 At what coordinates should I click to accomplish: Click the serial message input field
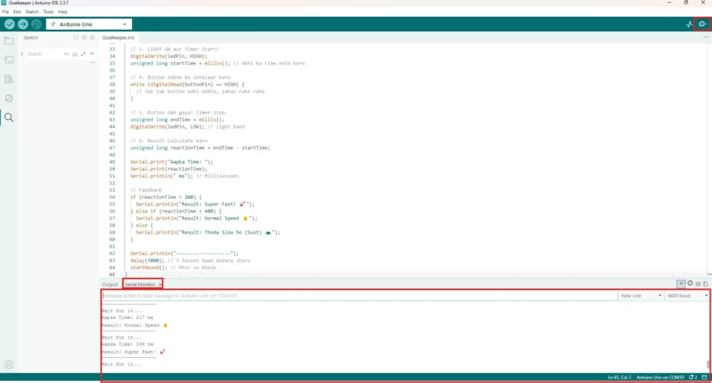click(359, 295)
